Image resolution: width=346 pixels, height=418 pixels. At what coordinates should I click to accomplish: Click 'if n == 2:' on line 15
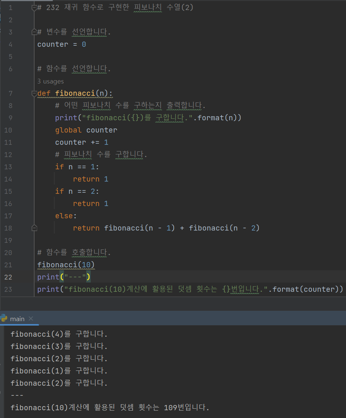(77, 192)
